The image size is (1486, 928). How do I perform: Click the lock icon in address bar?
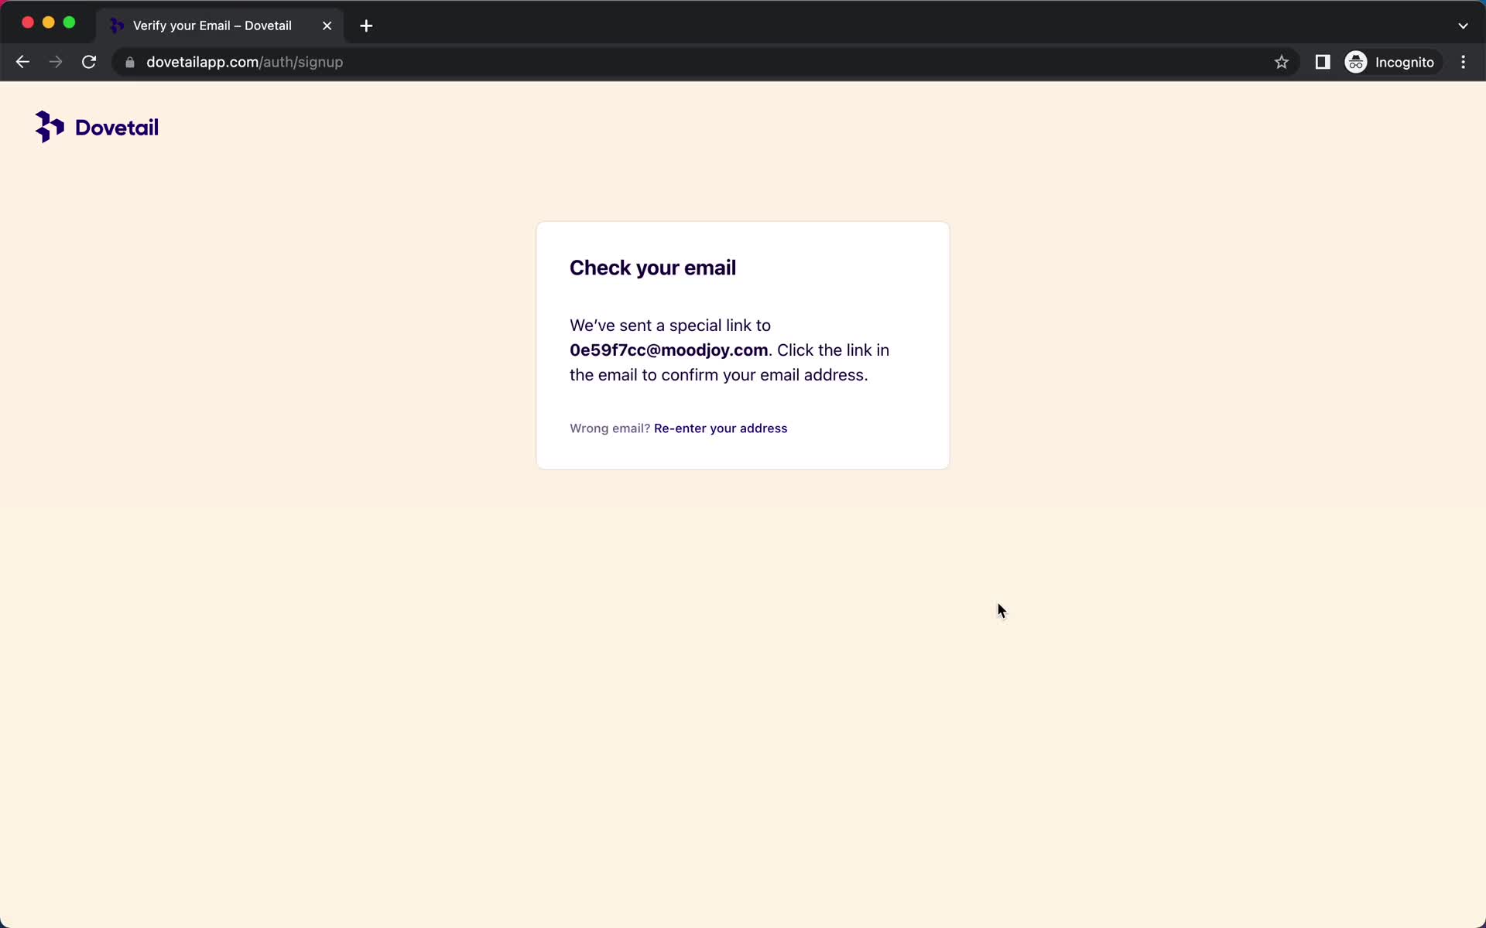coord(129,63)
